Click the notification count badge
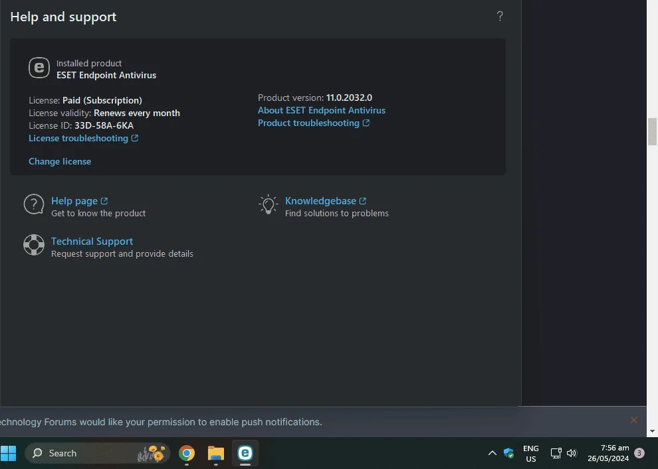Image resolution: width=658 pixels, height=469 pixels. coord(639,453)
